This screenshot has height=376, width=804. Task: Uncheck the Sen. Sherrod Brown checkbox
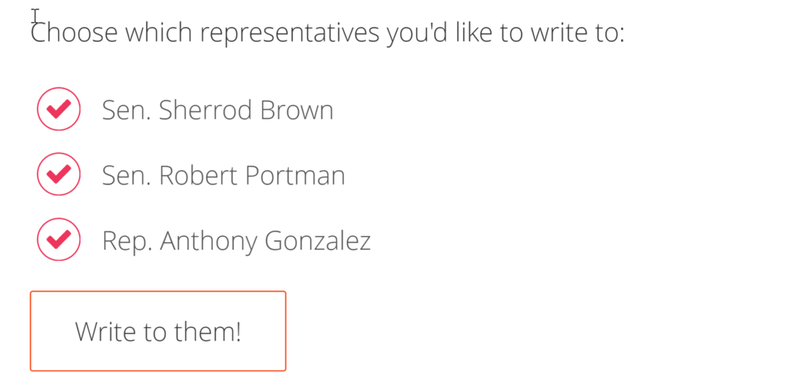[x=59, y=110]
